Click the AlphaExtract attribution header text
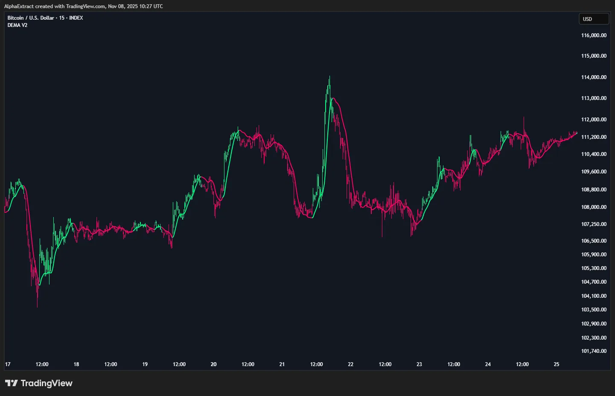The height and width of the screenshot is (396, 615). click(83, 6)
